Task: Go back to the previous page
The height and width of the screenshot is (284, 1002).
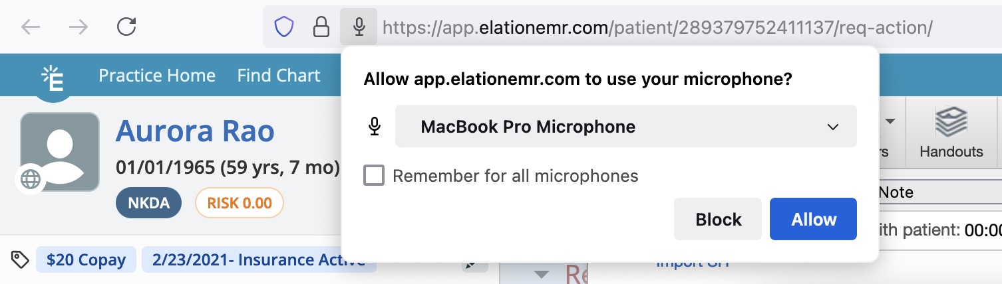Action: [x=31, y=27]
